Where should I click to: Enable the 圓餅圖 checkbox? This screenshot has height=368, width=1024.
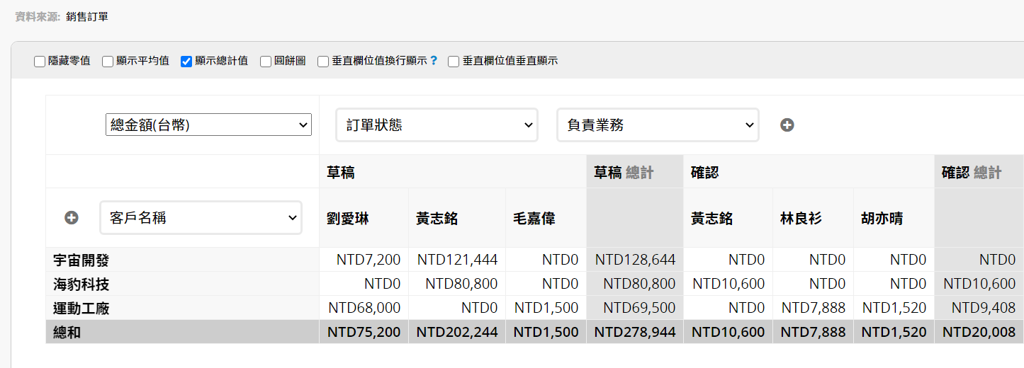pos(266,62)
